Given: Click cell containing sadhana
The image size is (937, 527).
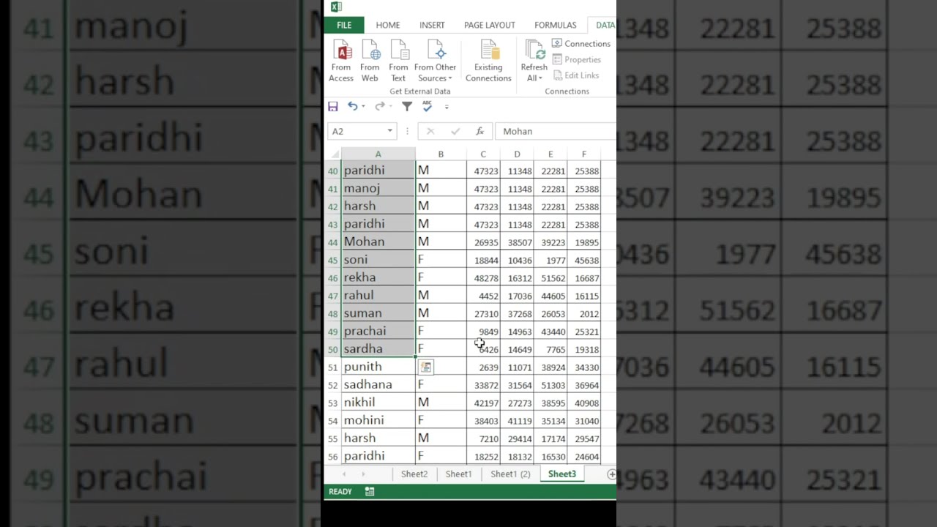Looking at the screenshot, I should coord(378,385).
